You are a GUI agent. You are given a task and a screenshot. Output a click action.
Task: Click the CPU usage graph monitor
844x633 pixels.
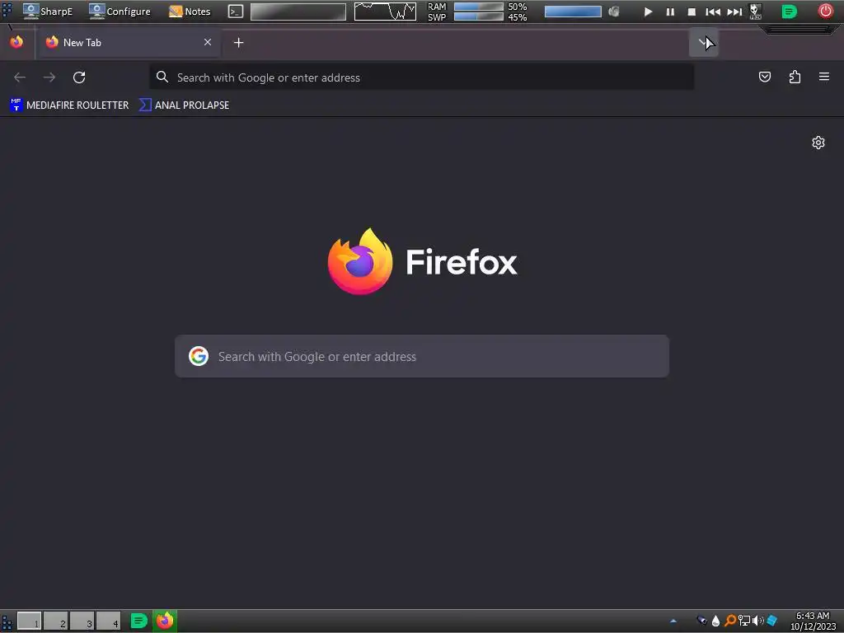click(385, 12)
